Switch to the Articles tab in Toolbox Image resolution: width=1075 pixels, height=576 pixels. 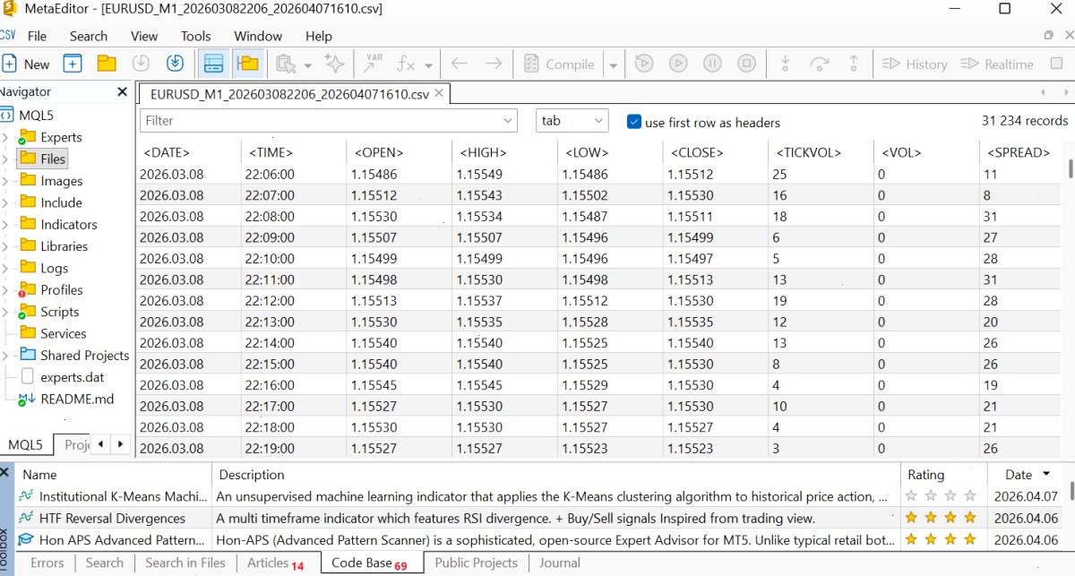click(x=276, y=563)
